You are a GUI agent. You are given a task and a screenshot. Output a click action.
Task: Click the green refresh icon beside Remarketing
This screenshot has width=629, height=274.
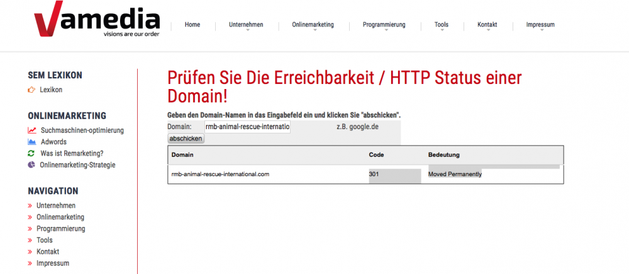(x=31, y=153)
